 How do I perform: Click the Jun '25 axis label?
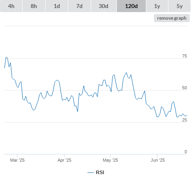pyautogui.click(x=158, y=160)
